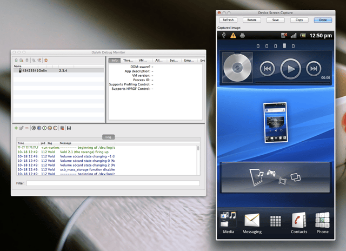Click the yellow warning triangle status icon
The image size is (346, 251).
(x=233, y=35)
